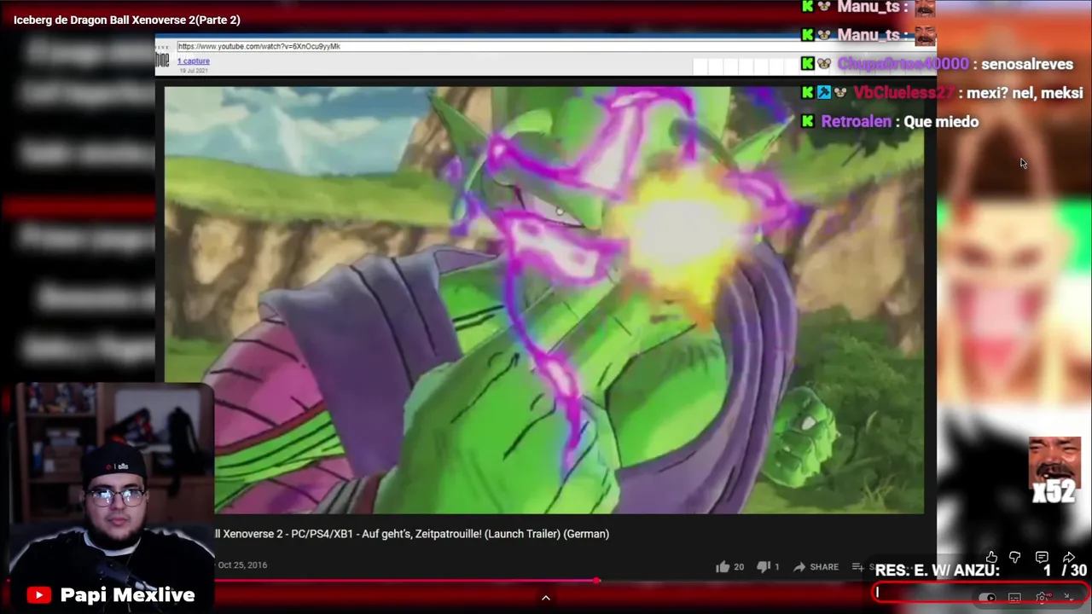Click the 'Oct 25, 2016' upload date
The width and height of the screenshot is (1092, 614).
(242, 565)
